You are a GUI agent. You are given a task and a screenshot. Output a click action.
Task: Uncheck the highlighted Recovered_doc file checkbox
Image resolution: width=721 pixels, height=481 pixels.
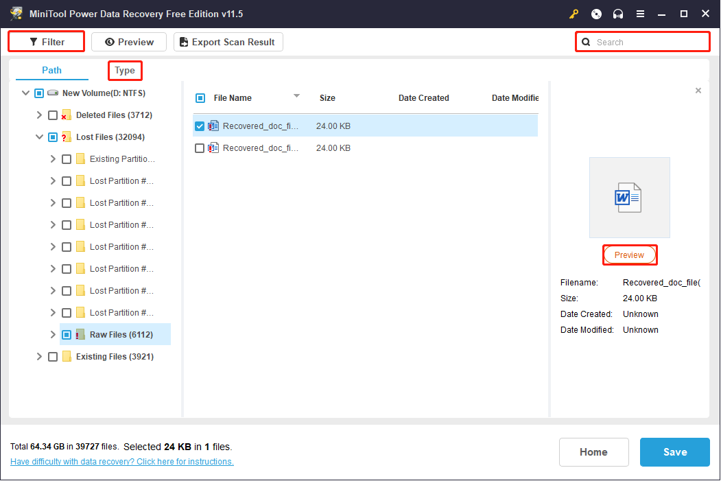(x=200, y=126)
